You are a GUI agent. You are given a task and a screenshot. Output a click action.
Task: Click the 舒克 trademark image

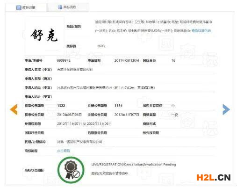point(44,36)
